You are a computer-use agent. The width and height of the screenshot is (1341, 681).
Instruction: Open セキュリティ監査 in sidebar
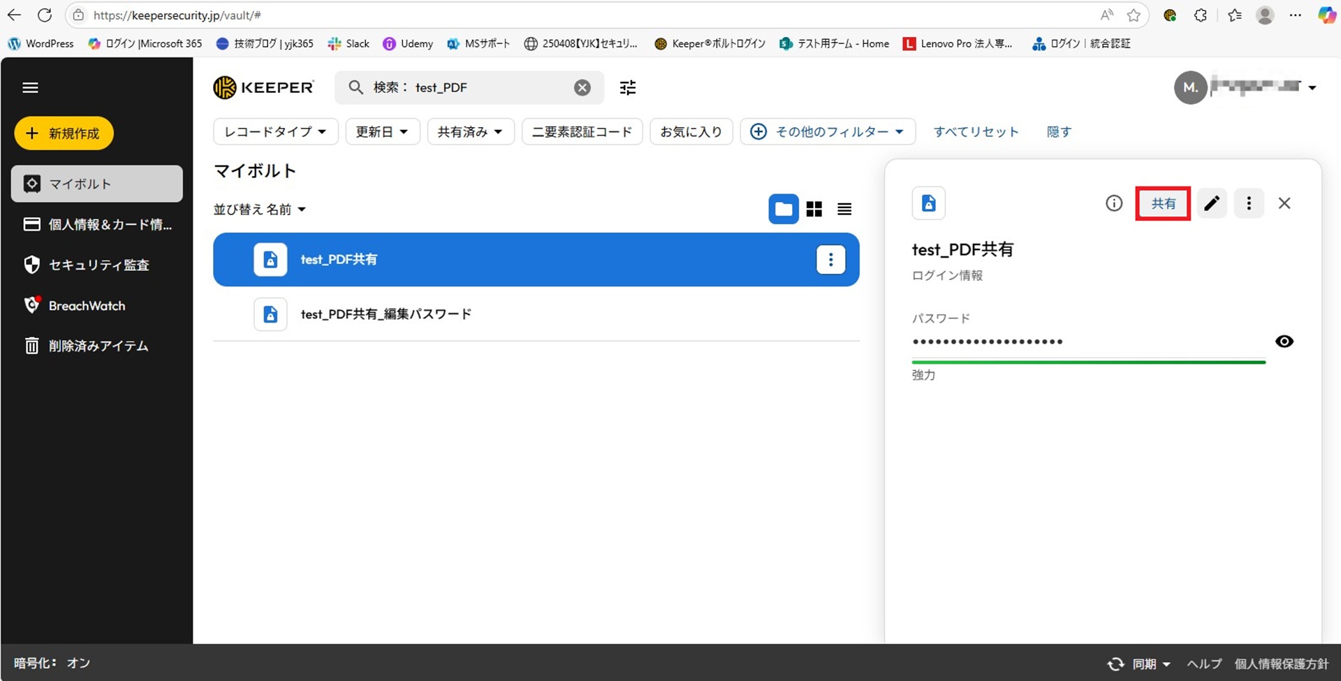click(x=98, y=265)
